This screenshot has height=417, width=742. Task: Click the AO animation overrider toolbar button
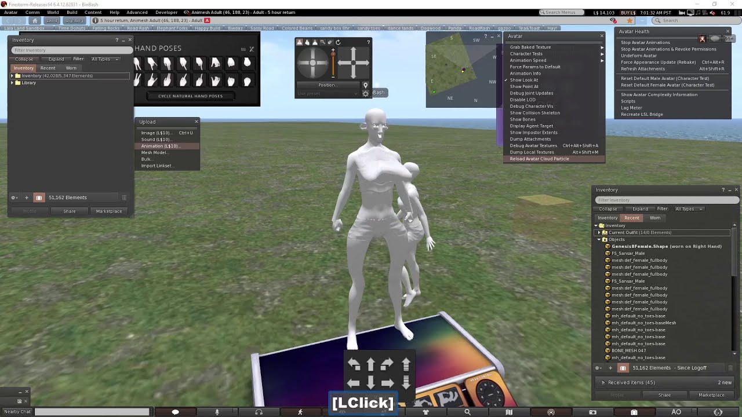(676, 412)
